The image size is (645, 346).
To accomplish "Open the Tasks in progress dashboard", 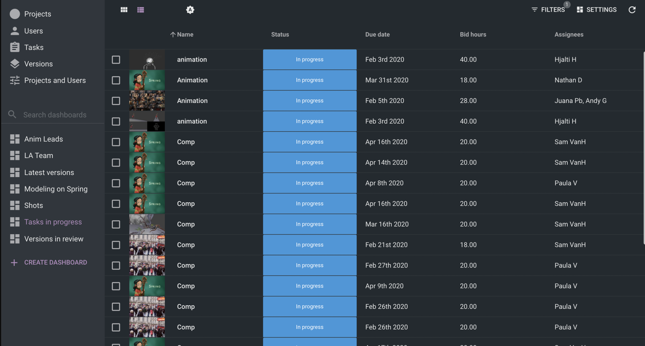I will pyautogui.click(x=53, y=222).
